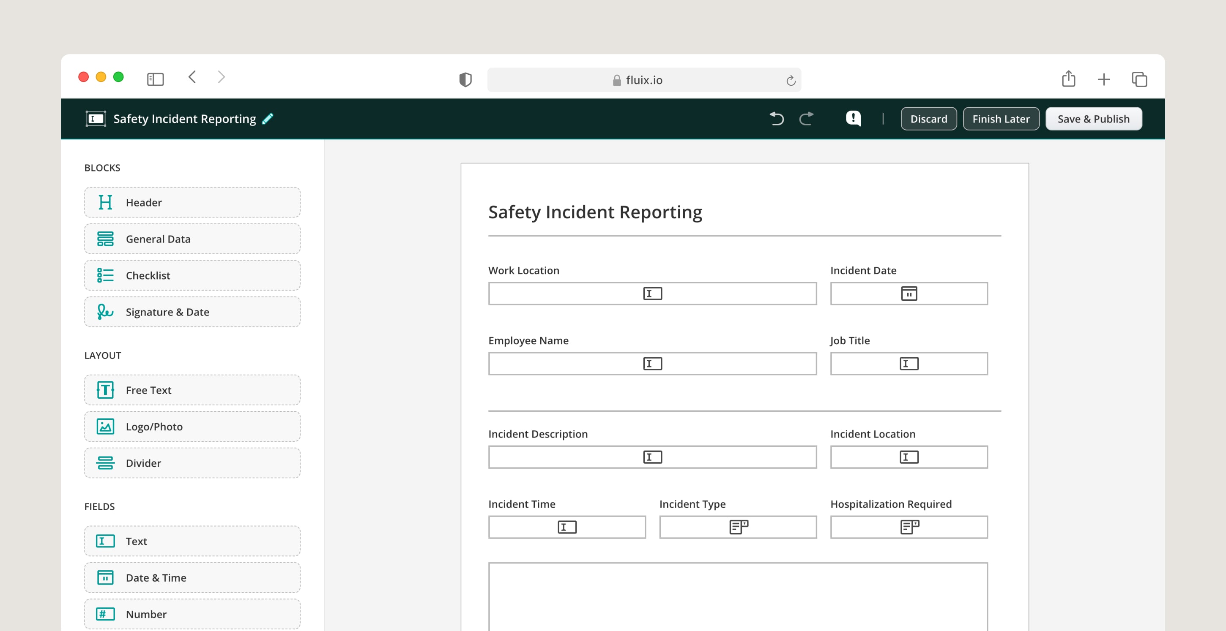Click calendar icon in Incident Date field

click(909, 294)
